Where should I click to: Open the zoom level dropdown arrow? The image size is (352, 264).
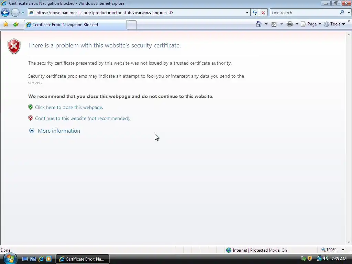[x=343, y=250]
